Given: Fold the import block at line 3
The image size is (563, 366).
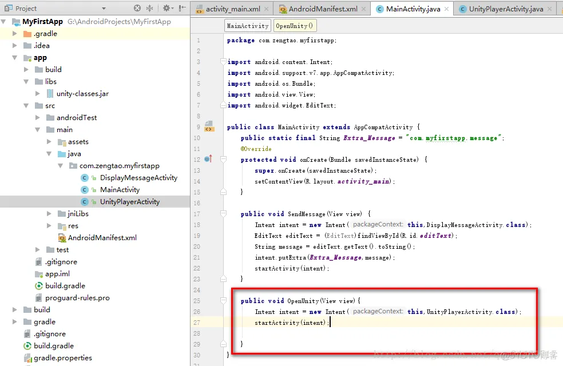Looking at the screenshot, I should click(x=223, y=62).
